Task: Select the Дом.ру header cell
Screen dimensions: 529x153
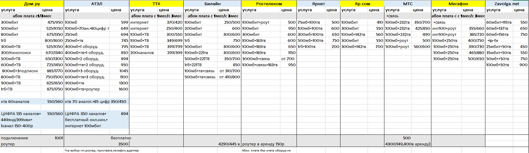Action: pyautogui.click(x=32, y=4)
